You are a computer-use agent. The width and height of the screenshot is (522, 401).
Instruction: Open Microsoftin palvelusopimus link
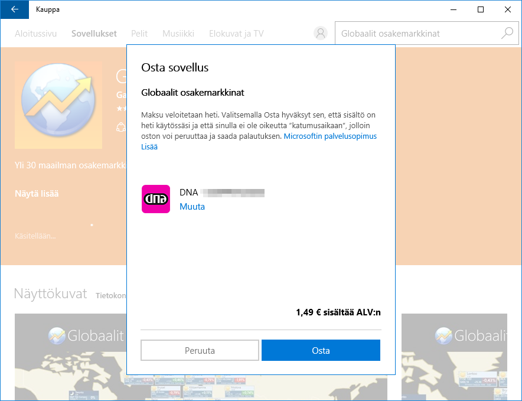[x=330, y=136]
